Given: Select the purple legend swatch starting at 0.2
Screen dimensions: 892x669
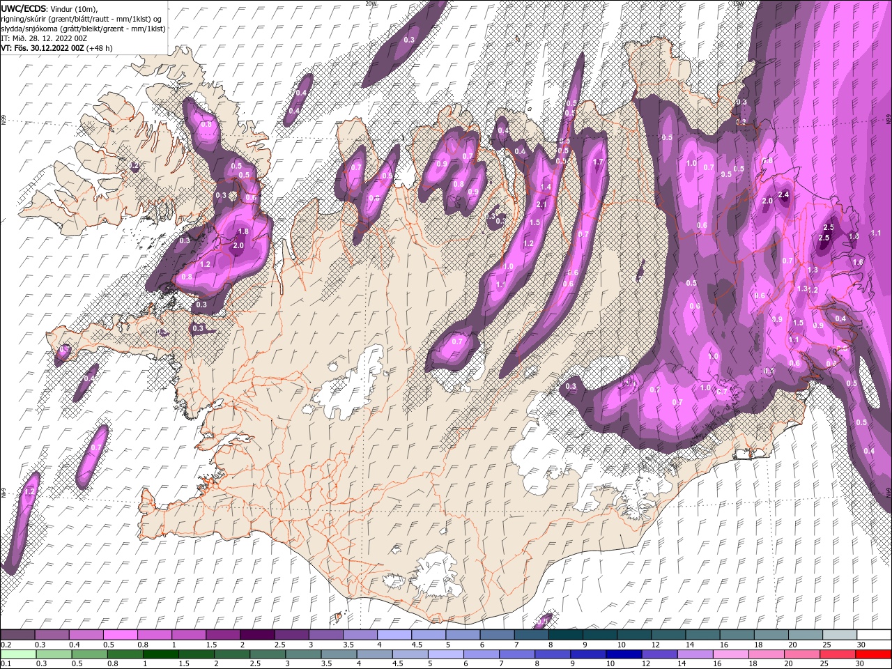Looking at the screenshot, I should (17, 635).
